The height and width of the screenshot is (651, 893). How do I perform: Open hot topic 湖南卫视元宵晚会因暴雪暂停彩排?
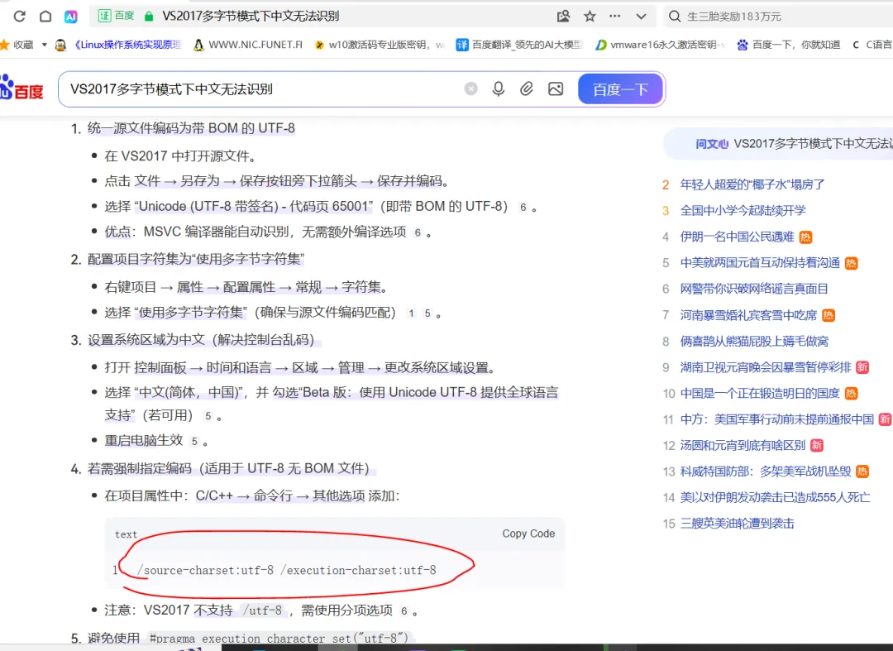[766, 367]
